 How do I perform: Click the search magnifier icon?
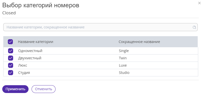[194, 27]
